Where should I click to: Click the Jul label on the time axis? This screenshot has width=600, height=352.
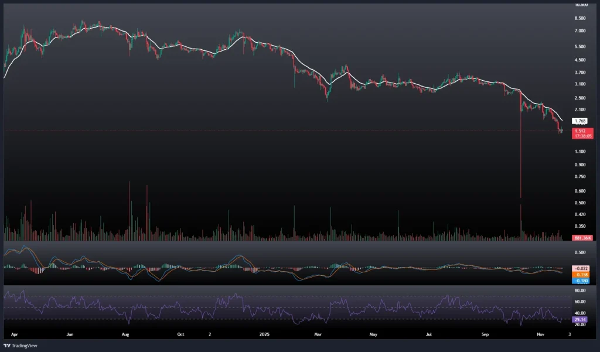[x=428, y=335]
